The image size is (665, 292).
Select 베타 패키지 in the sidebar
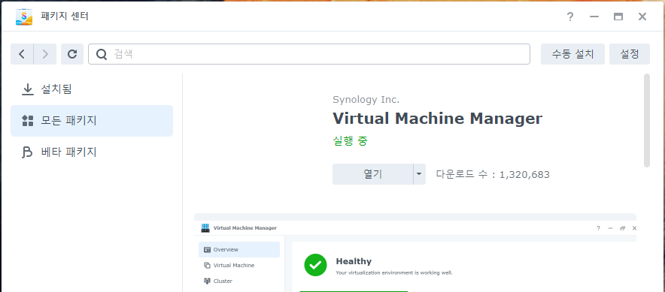[x=92, y=152]
